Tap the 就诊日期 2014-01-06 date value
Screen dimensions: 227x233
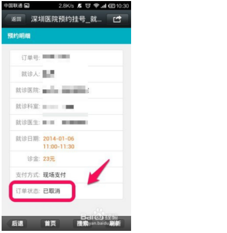coord(59,139)
